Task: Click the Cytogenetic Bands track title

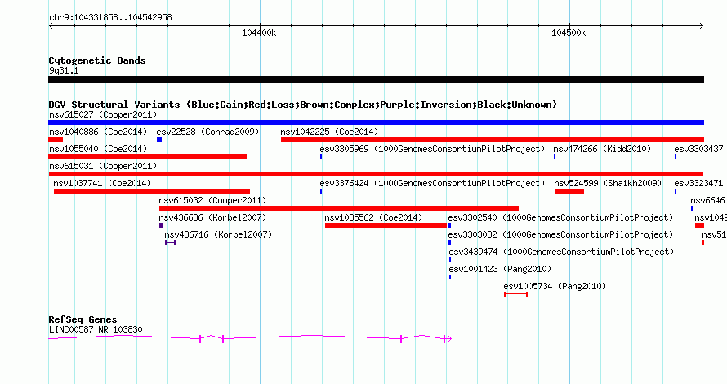Action: point(97,60)
